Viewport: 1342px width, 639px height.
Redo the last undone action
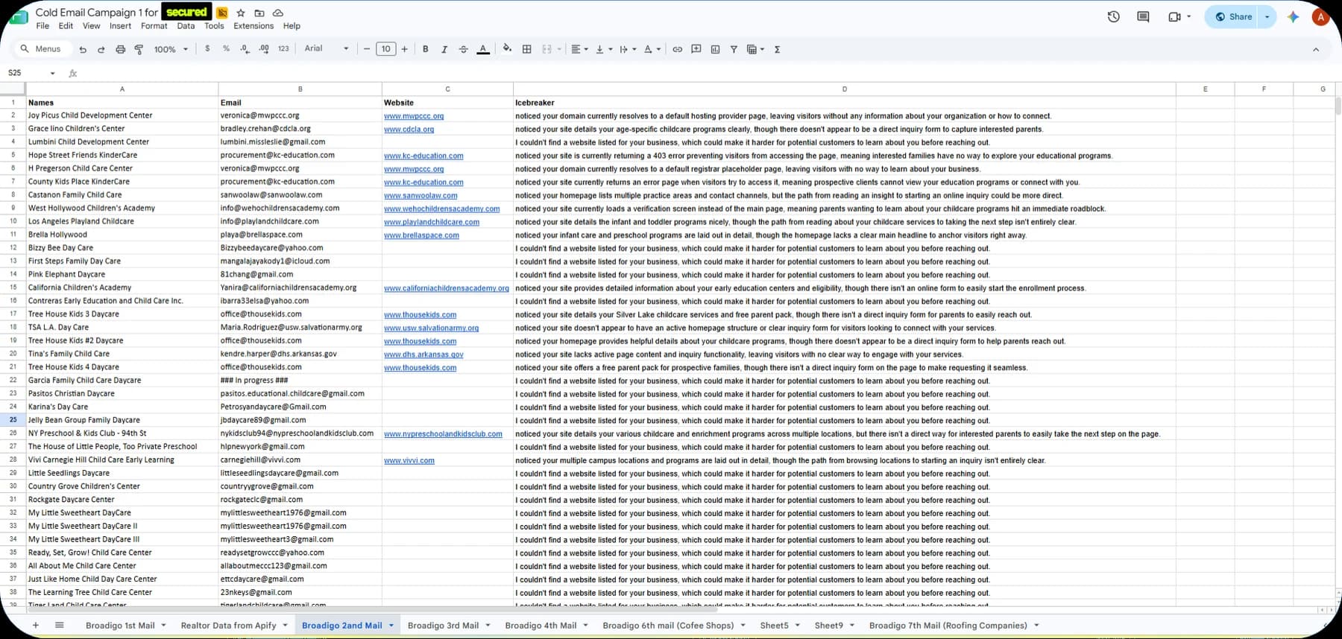[x=101, y=49]
